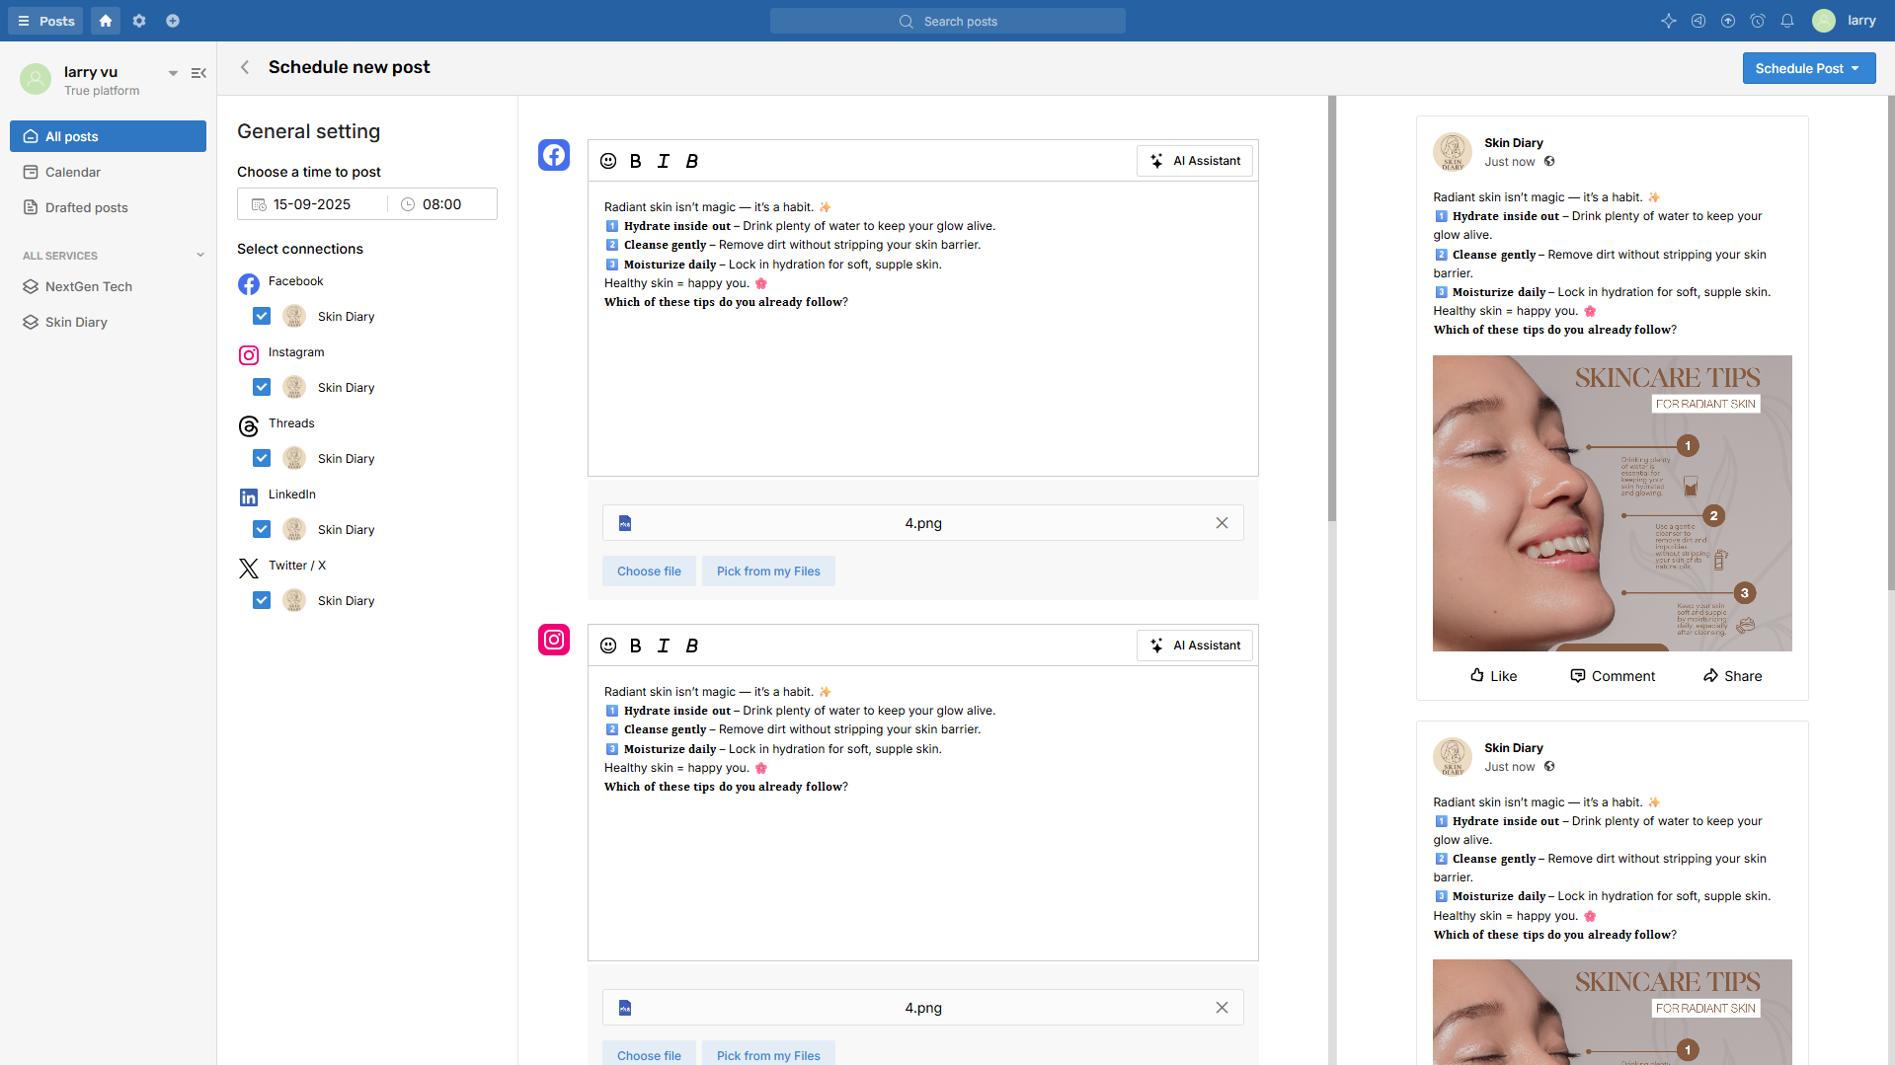The height and width of the screenshot is (1065, 1895).
Task: Insert emoji in the Facebook post editor
Action: click(608, 161)
